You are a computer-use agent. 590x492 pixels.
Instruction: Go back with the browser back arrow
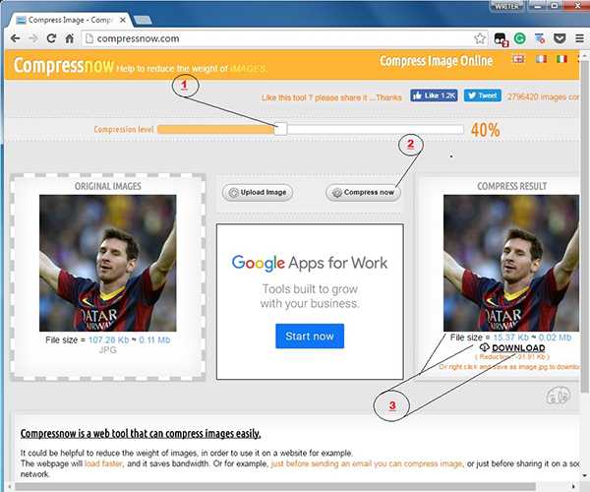[15, 38]
